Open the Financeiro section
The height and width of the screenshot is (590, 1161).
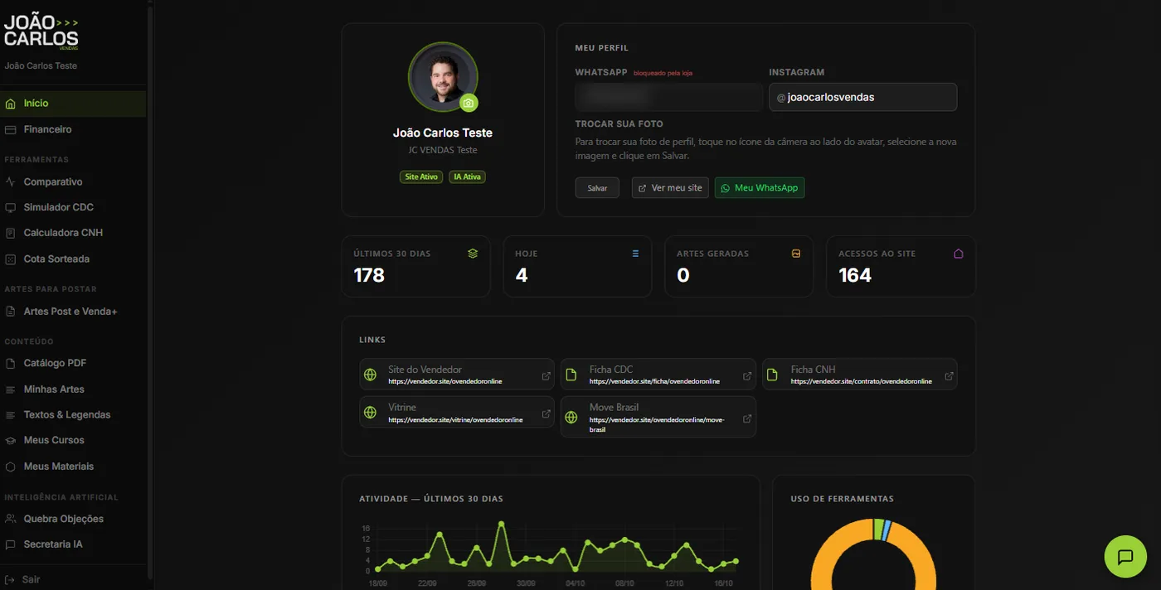[73, 129]
